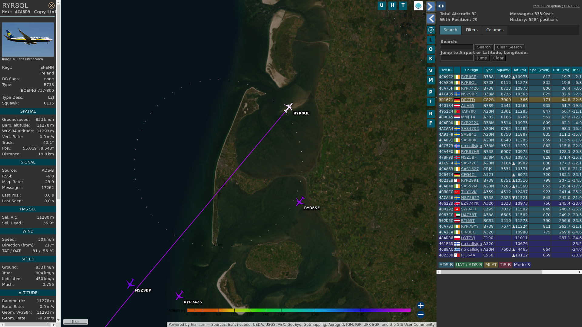
Task: Open EI-ENN registration link
Action: (x=47, y=68)
